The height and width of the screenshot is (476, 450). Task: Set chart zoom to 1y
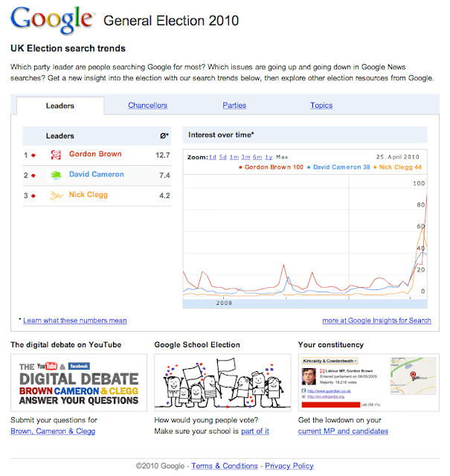pyautogui.click(x=269, y=157)
